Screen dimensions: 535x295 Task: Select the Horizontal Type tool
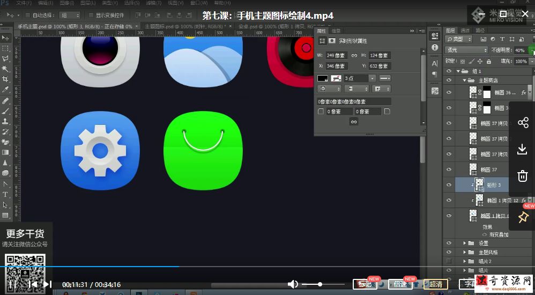tap(5, 194)
